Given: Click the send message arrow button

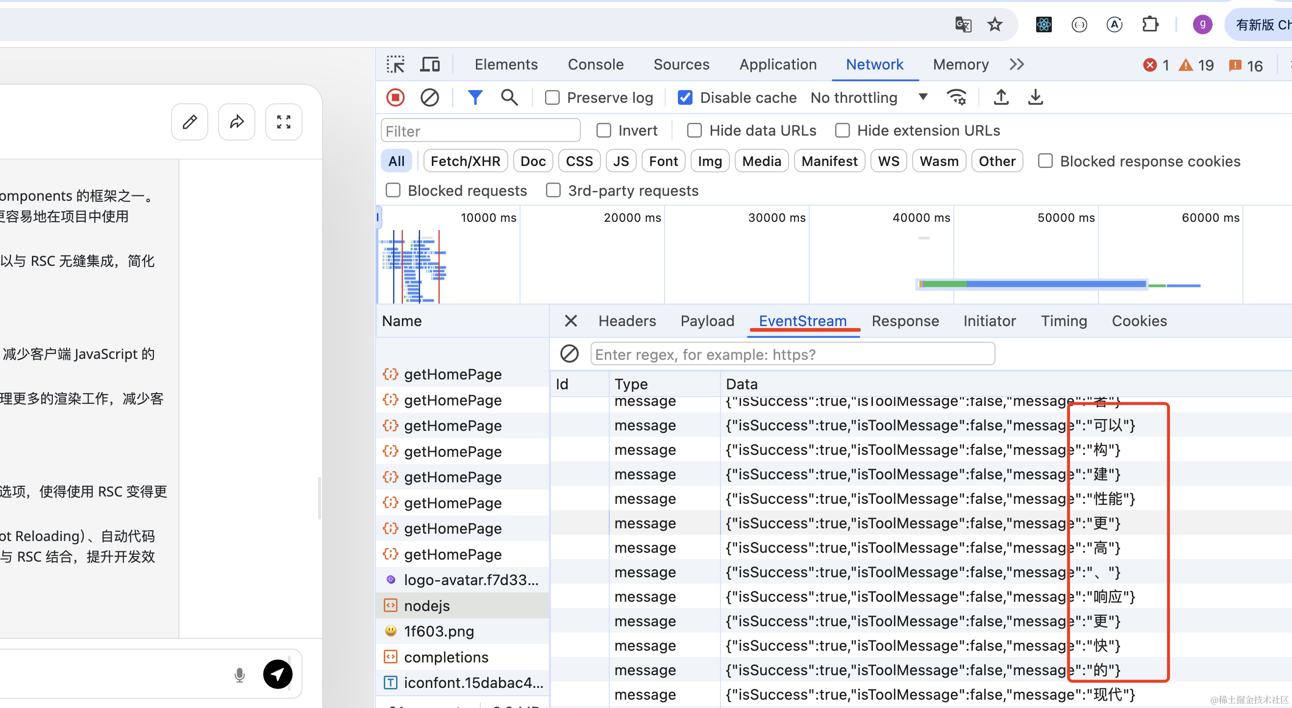Looking at the screenshot, I should [277, 674].
